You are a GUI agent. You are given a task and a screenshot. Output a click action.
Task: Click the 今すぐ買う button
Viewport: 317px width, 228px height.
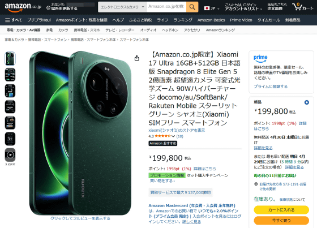(x=281, y=220)
